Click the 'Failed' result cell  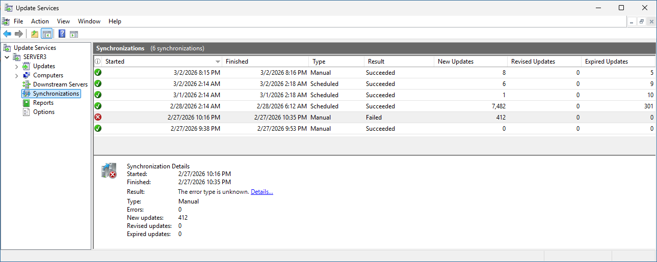coord(374,118)
